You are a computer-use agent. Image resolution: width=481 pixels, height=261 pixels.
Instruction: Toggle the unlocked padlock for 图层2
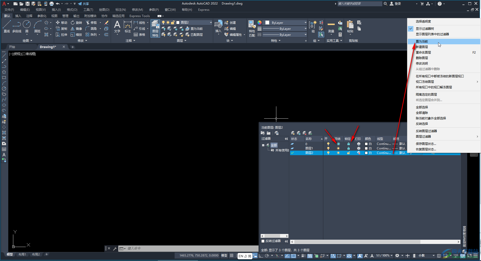coord(348,153)
